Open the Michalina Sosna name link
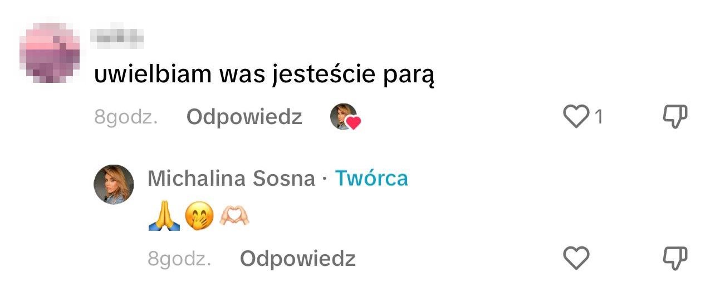This screenshot has height=287, width=715. click(232, 179)
